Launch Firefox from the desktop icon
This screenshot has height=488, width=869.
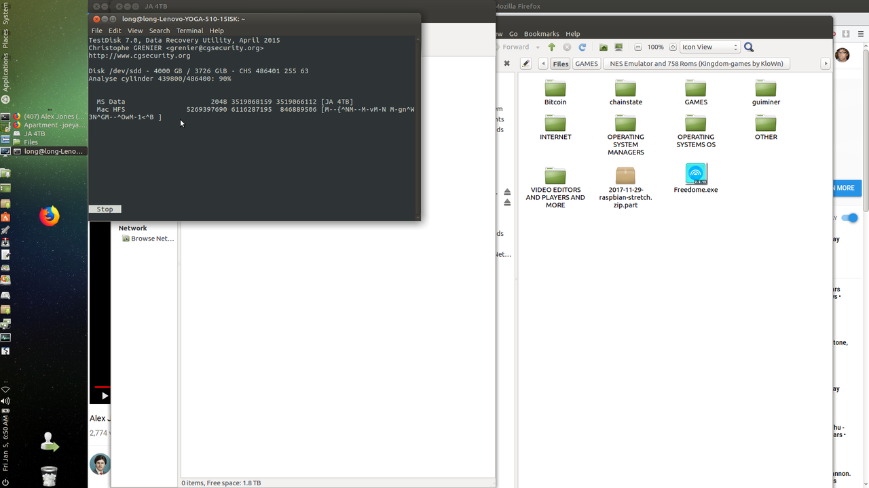[50, 216]
